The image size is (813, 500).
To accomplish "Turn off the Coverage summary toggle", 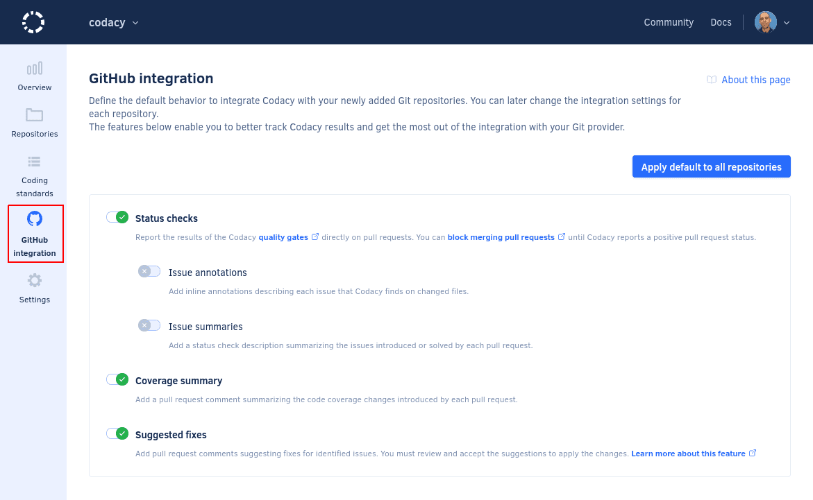I will [x=117, y=379].
